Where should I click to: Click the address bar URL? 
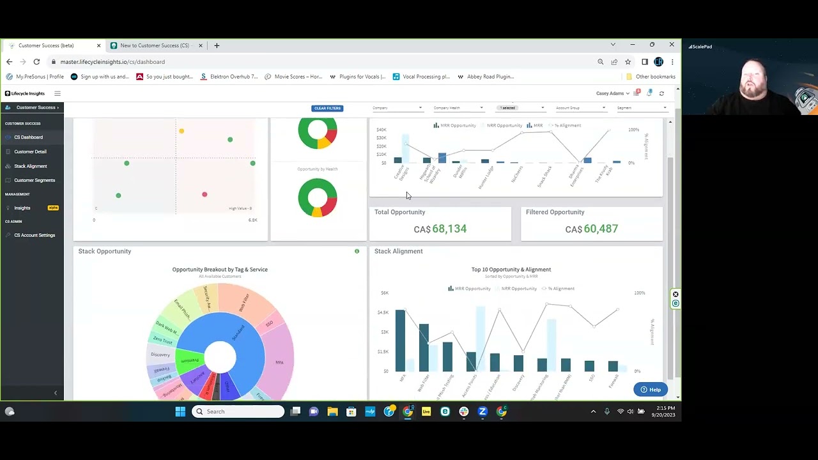(112, 62)
